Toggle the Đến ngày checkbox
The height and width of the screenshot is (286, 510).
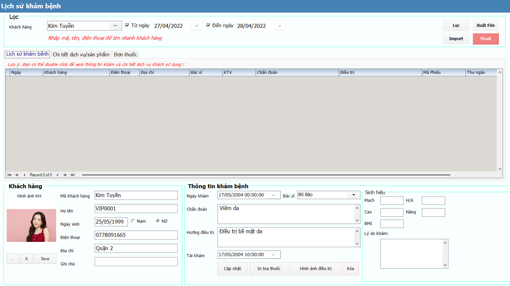coord(208,25)
